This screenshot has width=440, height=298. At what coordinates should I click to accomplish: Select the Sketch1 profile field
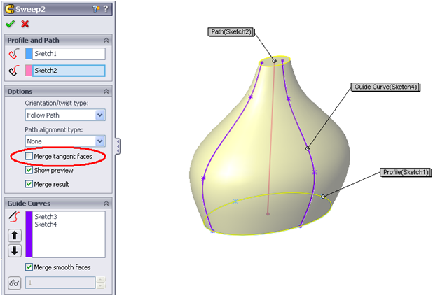(69, 54)
